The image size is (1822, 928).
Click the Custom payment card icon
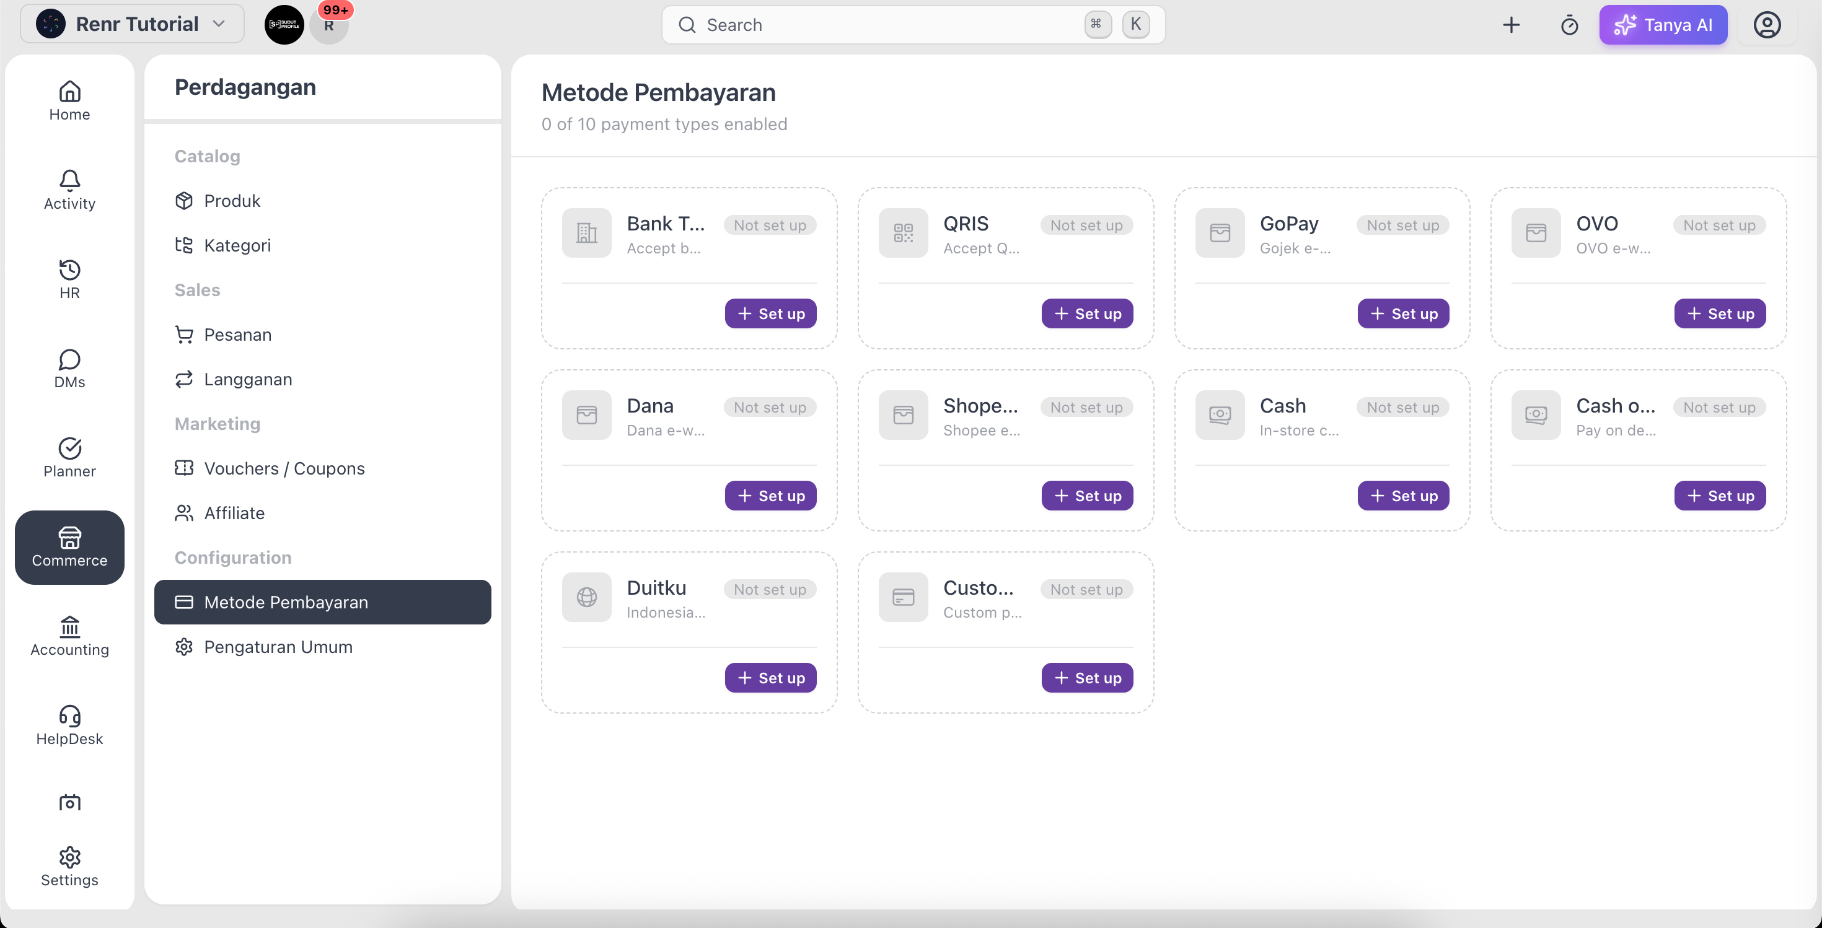point(902,597)
